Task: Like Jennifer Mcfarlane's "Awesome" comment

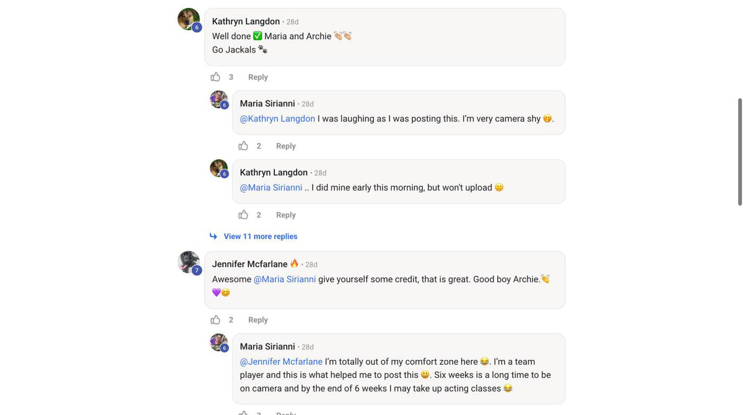Action: click(x=215, y=320)
